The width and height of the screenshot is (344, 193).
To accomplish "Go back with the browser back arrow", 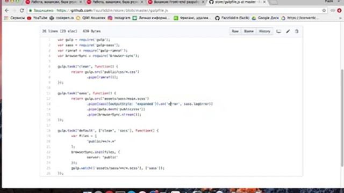I will [6, 11].
